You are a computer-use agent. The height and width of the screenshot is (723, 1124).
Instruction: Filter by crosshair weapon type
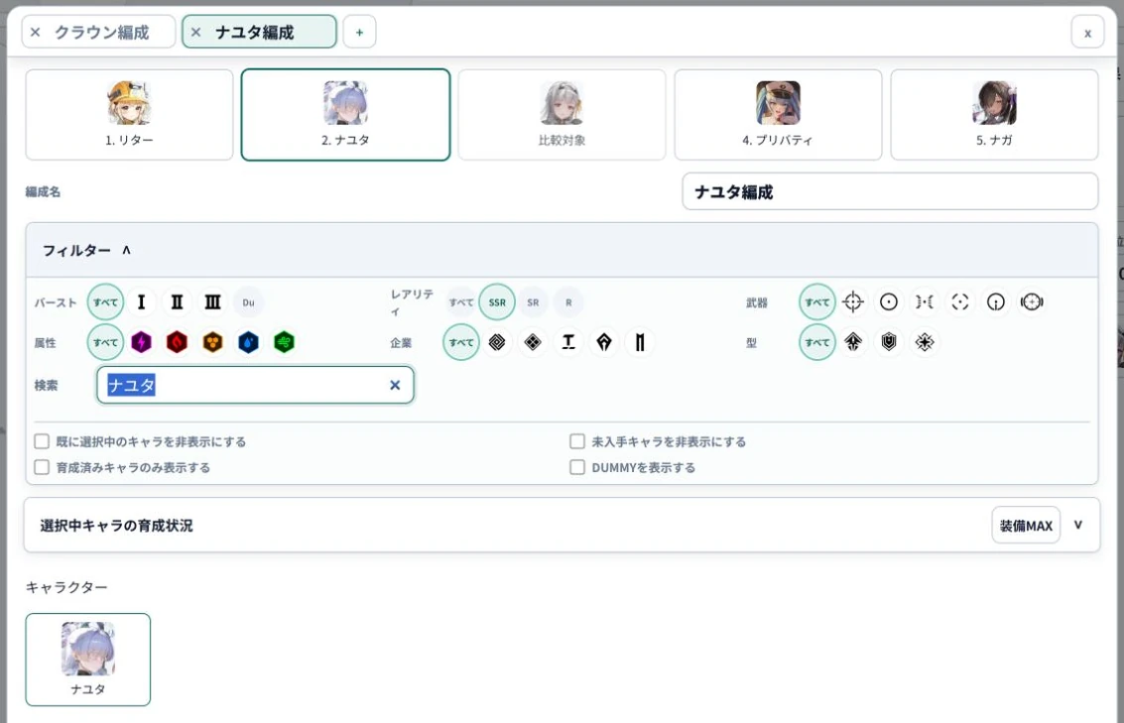tap(853, 302)
